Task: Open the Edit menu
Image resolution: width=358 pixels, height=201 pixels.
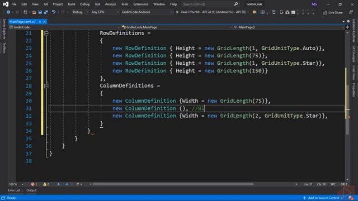Action: (x=24, y=4)
